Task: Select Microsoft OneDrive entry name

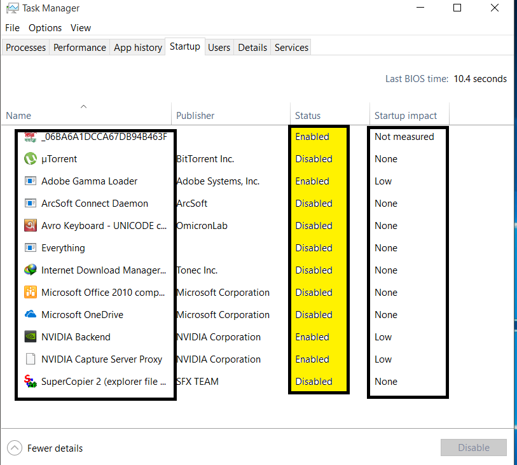Action: pos(82,315)
